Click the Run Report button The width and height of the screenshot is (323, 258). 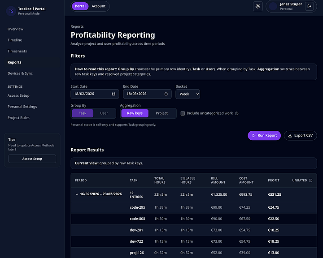264,136
